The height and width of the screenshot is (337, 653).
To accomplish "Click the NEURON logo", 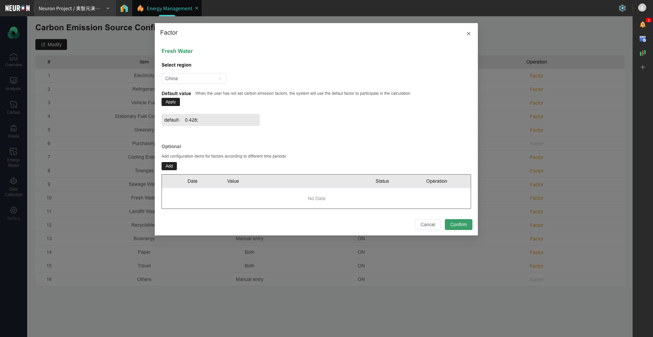I will click(x=17, y=8).
